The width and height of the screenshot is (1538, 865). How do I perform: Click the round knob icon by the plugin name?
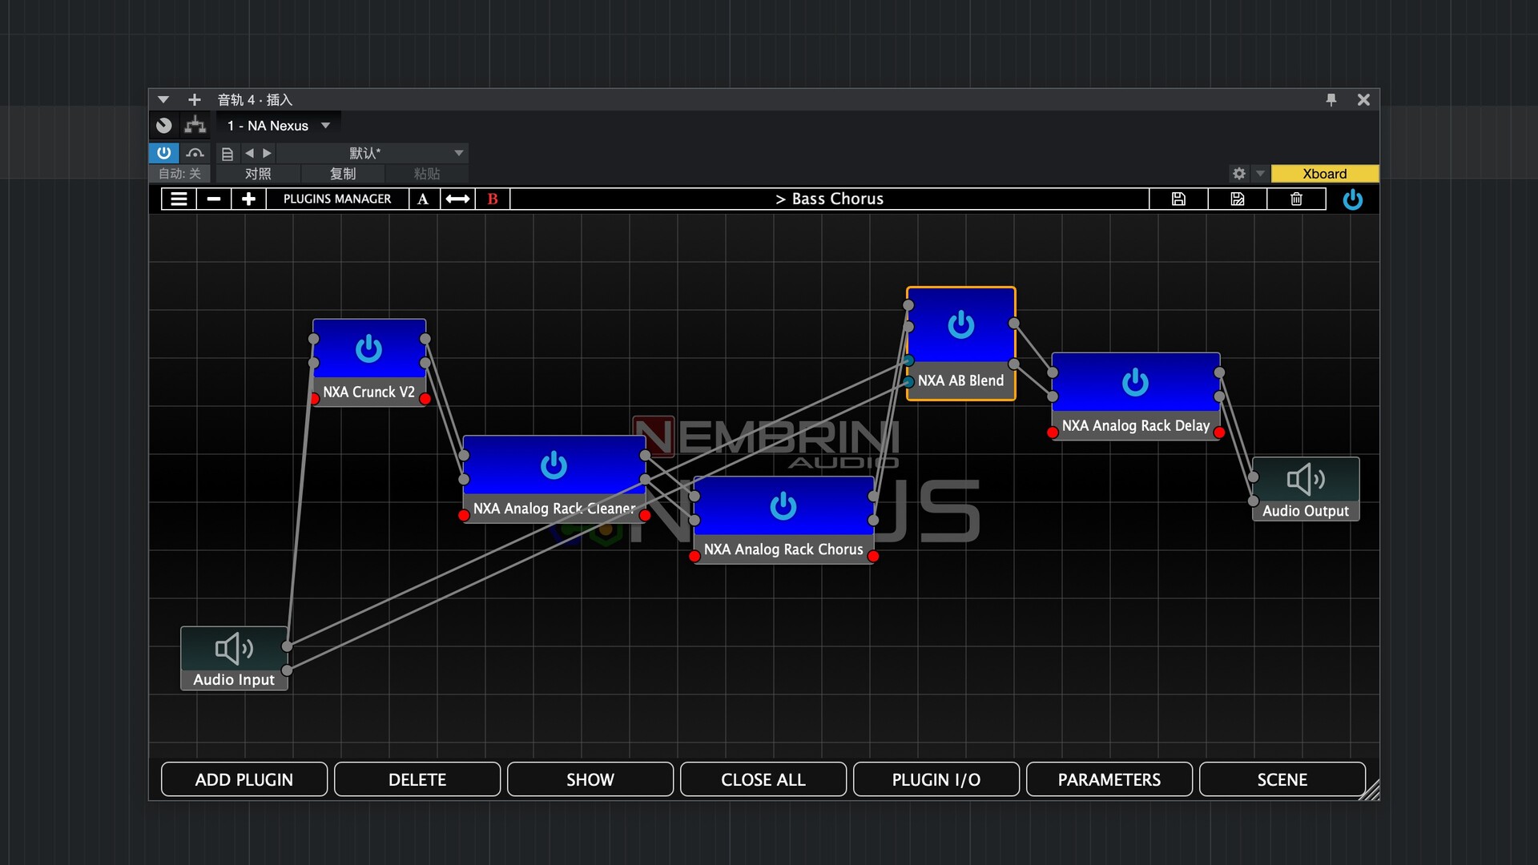pos(164,126)
